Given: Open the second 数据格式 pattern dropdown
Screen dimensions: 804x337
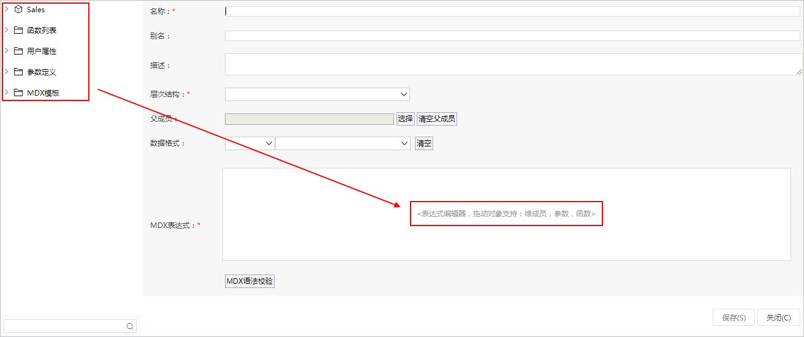Looking at the screenshot, I should tap(343, 143).
